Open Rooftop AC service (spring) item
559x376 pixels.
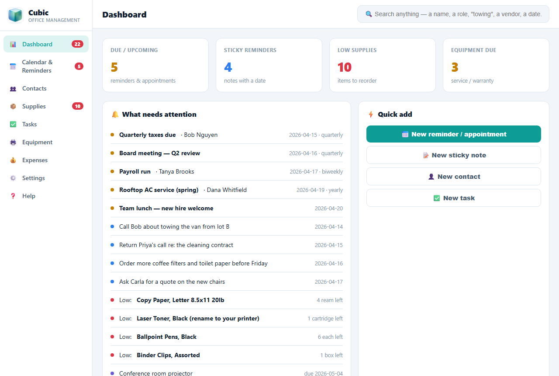pos(227,190)
